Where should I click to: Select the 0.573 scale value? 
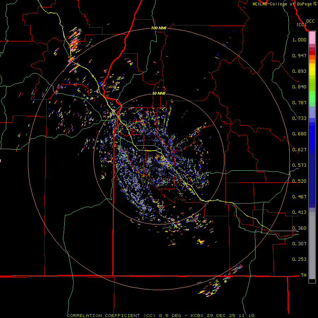[x=299, y=165]
